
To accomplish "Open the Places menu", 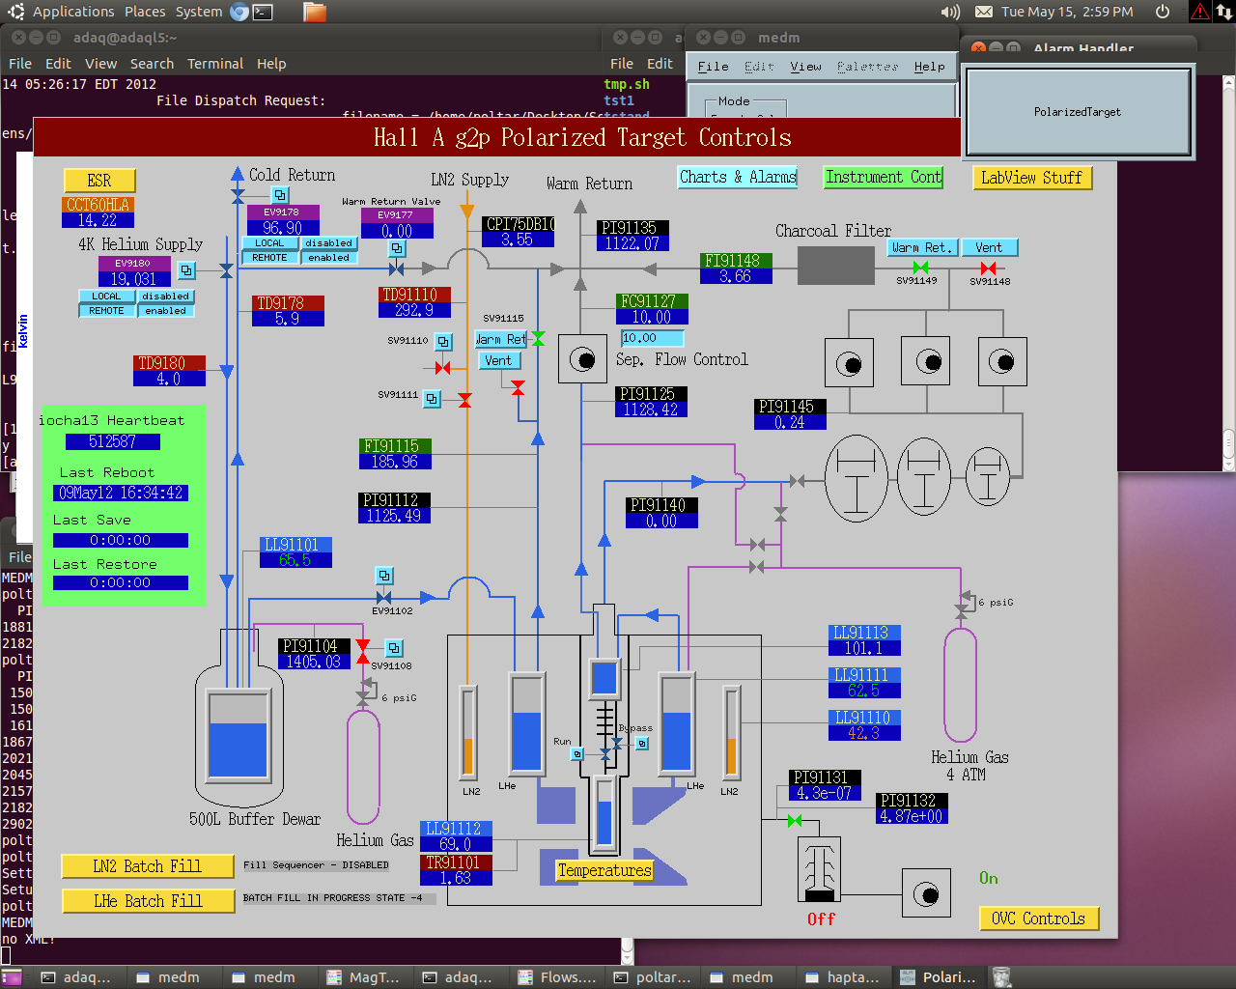I will (145, 12).
